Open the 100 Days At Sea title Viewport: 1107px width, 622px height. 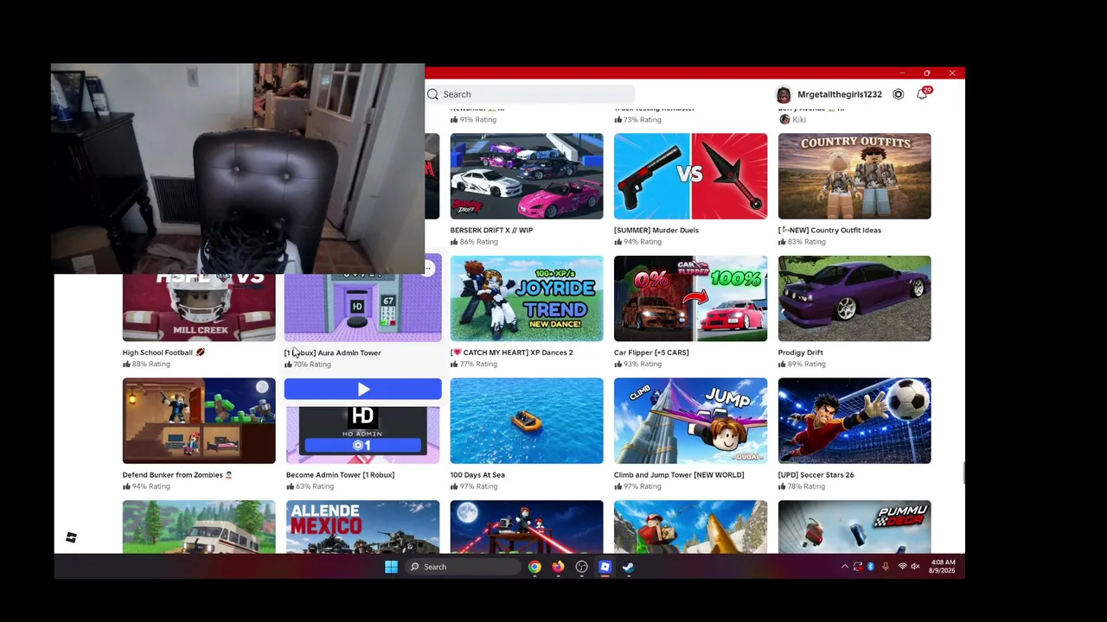pyautogui.click(x=477, y=475)
